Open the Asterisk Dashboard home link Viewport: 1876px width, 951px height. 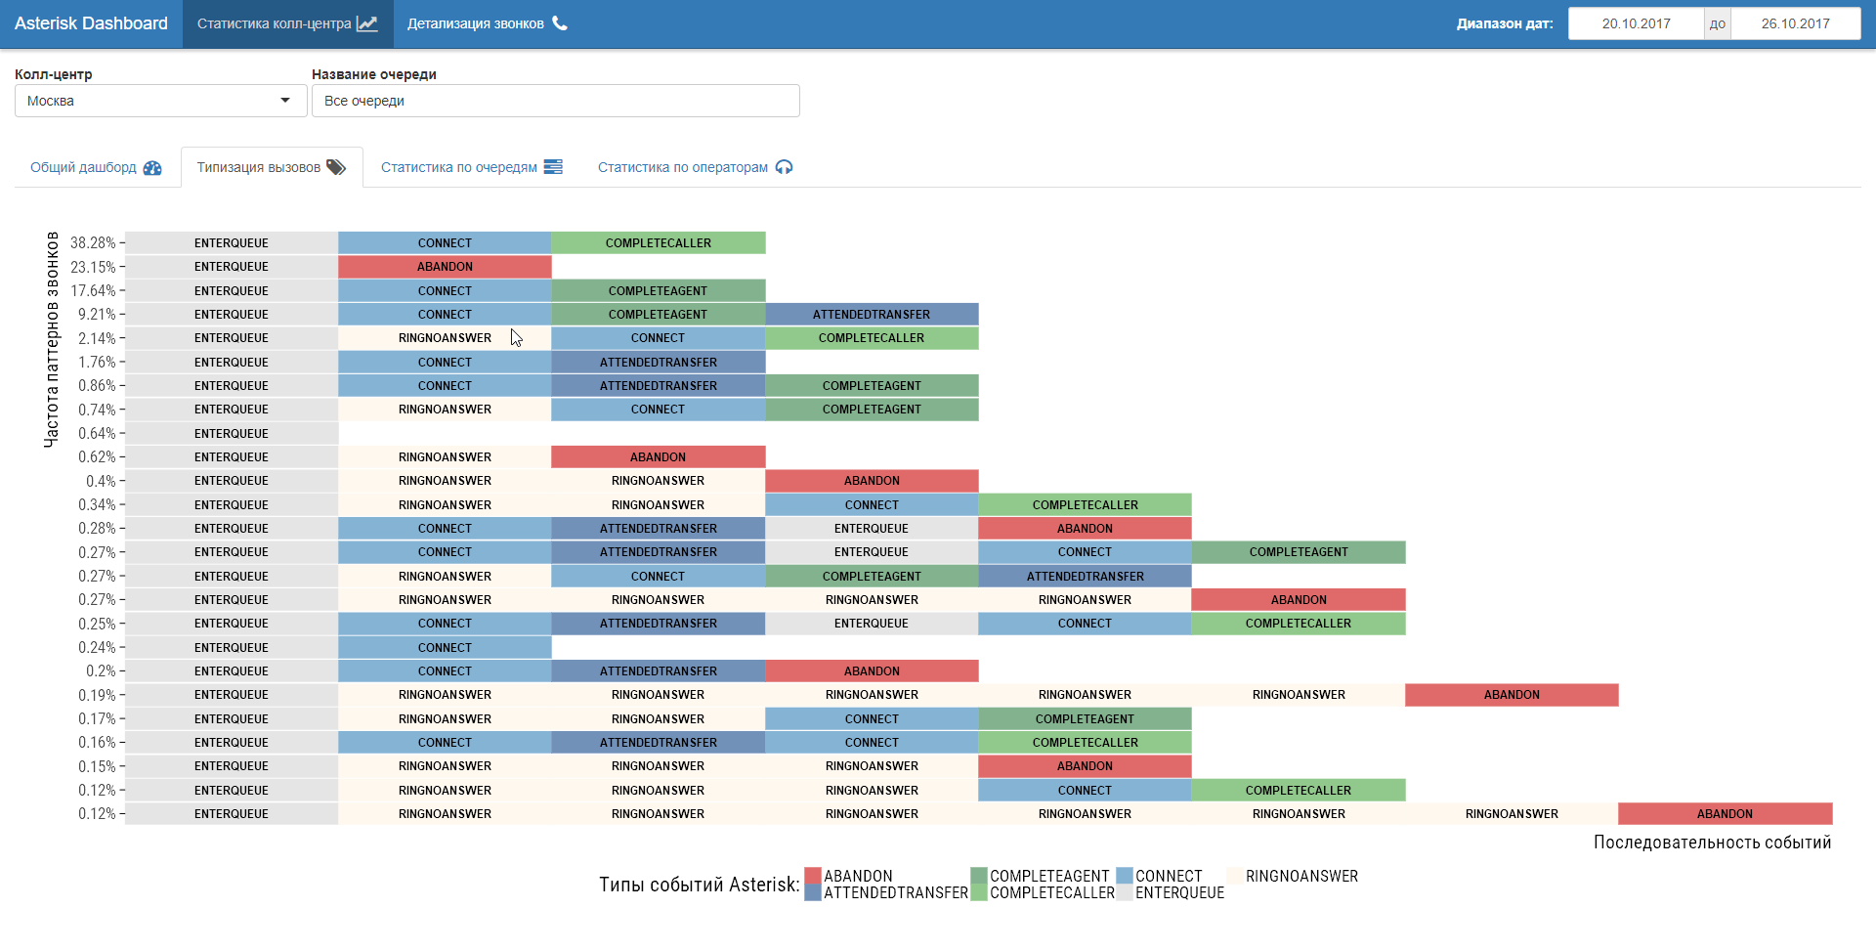click(91, 23)
